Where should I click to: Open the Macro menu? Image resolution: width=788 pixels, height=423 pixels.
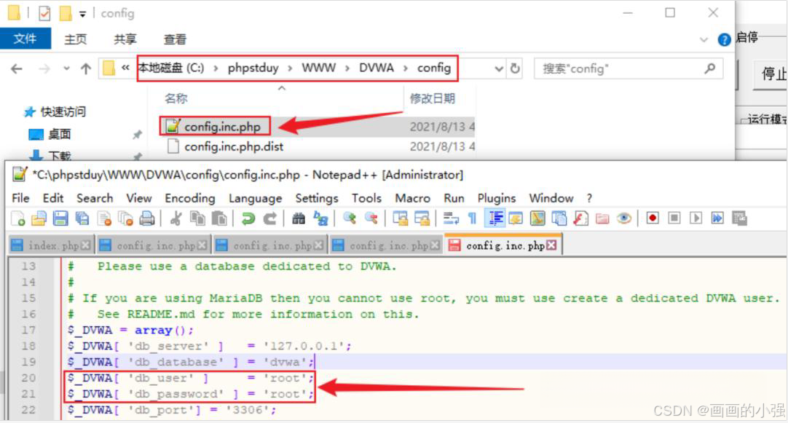tap(413, 198)
